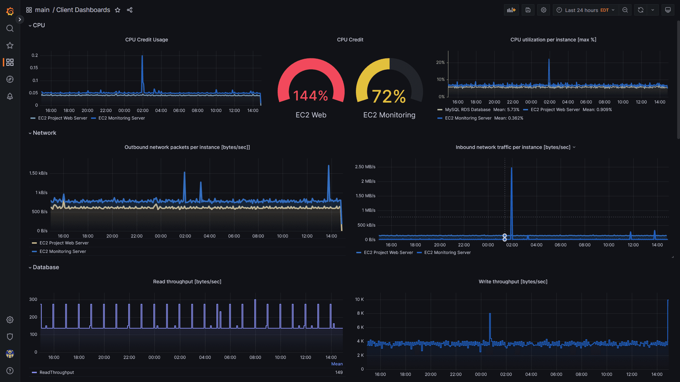Open the Write throughput panel title menu
The image size is (680, 382).
(x=513, y=282)
